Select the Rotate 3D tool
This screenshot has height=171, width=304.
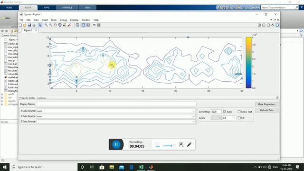pyautogui.click(x=60, y=25)
